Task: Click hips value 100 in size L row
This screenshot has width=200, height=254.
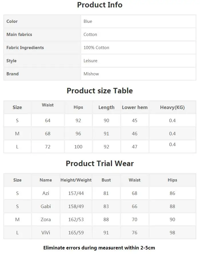Action: (x=78, y=147)
